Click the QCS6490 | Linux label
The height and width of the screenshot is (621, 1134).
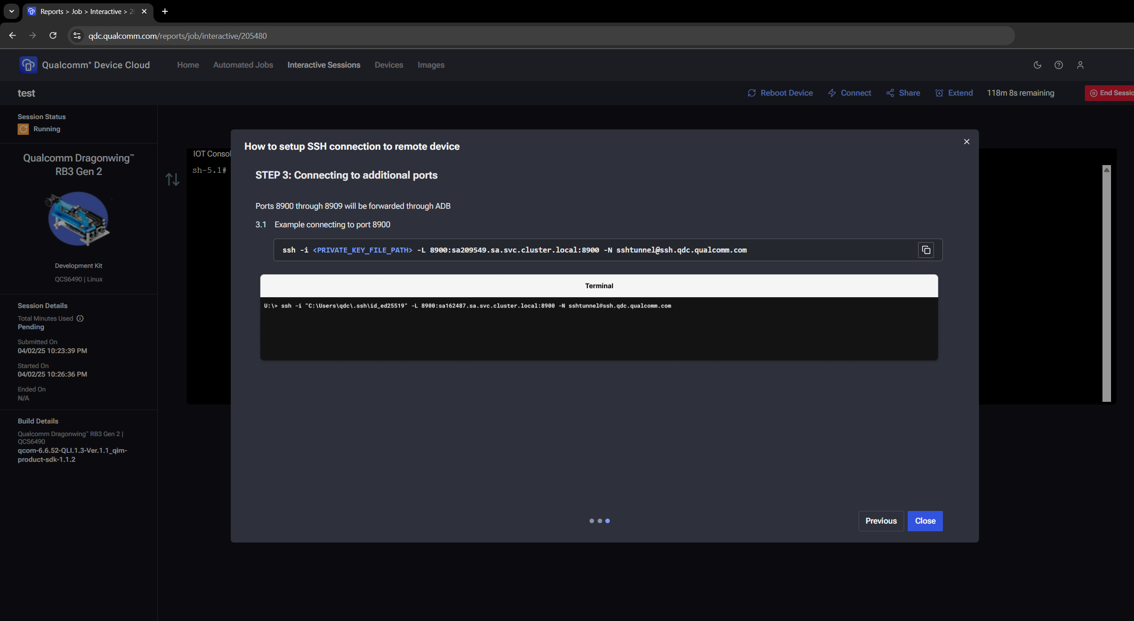78,279
